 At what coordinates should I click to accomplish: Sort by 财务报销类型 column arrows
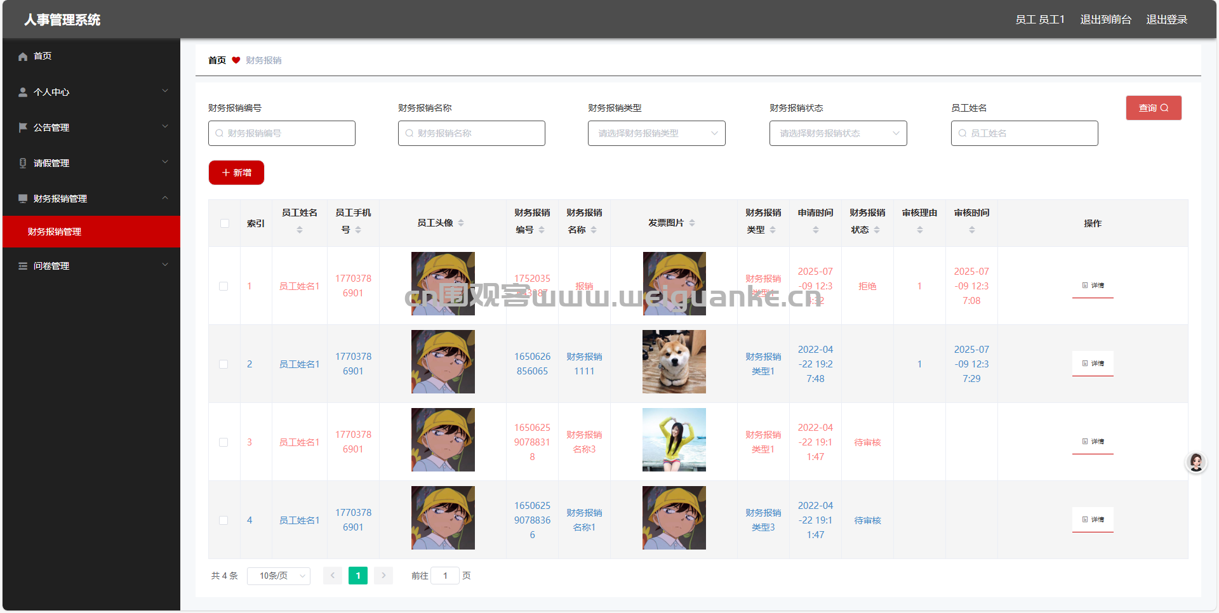point(773,230)
